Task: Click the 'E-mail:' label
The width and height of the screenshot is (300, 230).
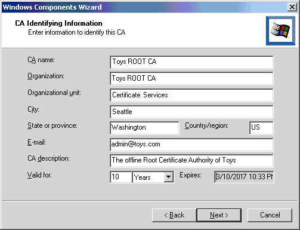Action: pos(36,142)
